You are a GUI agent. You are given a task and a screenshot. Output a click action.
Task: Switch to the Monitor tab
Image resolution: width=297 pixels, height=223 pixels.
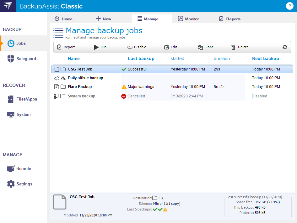pyautogui.click(x=188, y=19)
